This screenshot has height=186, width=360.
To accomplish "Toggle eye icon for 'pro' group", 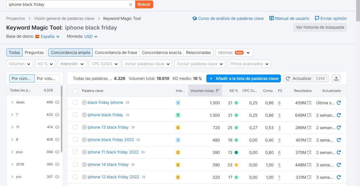I will tap(57, 177).
